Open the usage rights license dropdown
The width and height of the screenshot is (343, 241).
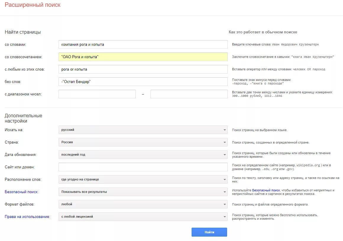143,217
